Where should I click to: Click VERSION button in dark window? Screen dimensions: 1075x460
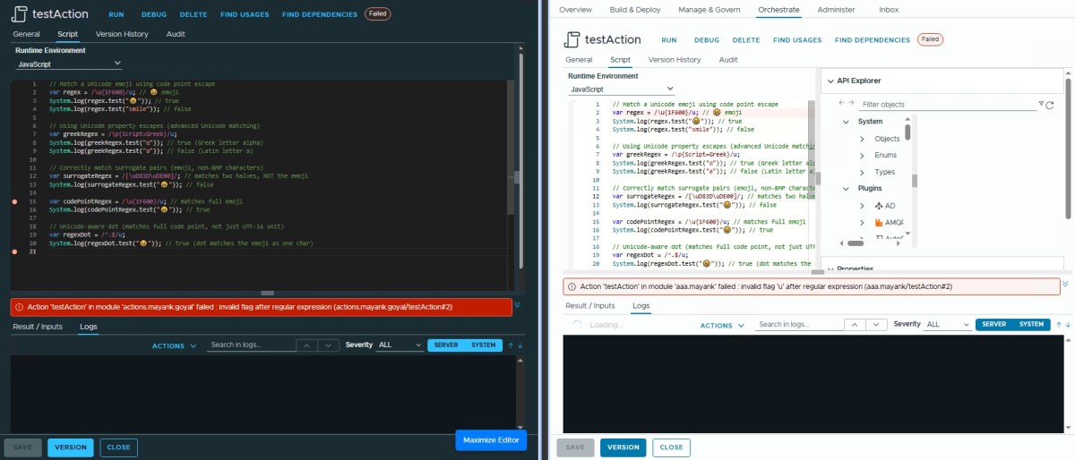tap(71, 447)
